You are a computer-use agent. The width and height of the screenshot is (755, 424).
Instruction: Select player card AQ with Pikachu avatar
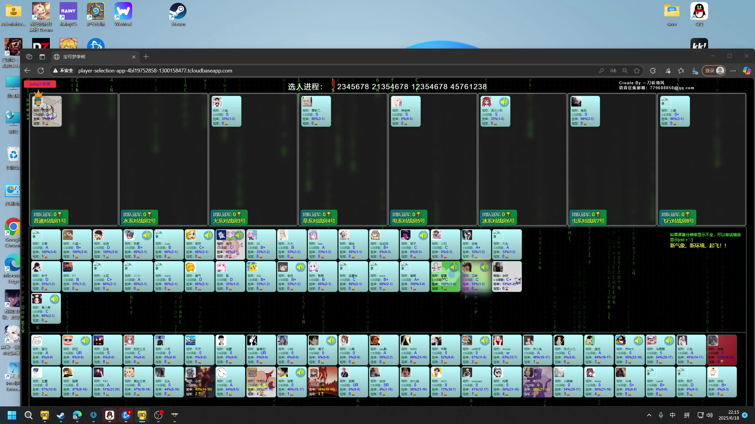pyautogui.click(x=261, y=276)
